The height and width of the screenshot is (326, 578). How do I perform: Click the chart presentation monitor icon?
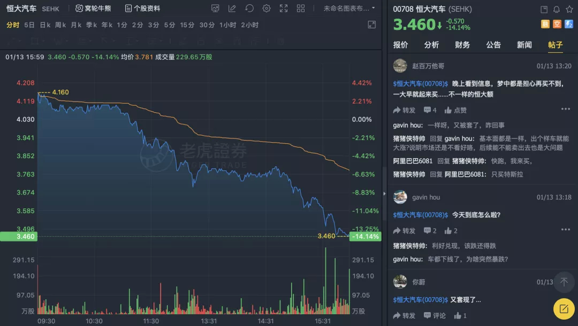[215, 8]
